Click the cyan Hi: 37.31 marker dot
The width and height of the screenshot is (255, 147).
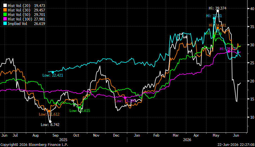pos(214,19)
